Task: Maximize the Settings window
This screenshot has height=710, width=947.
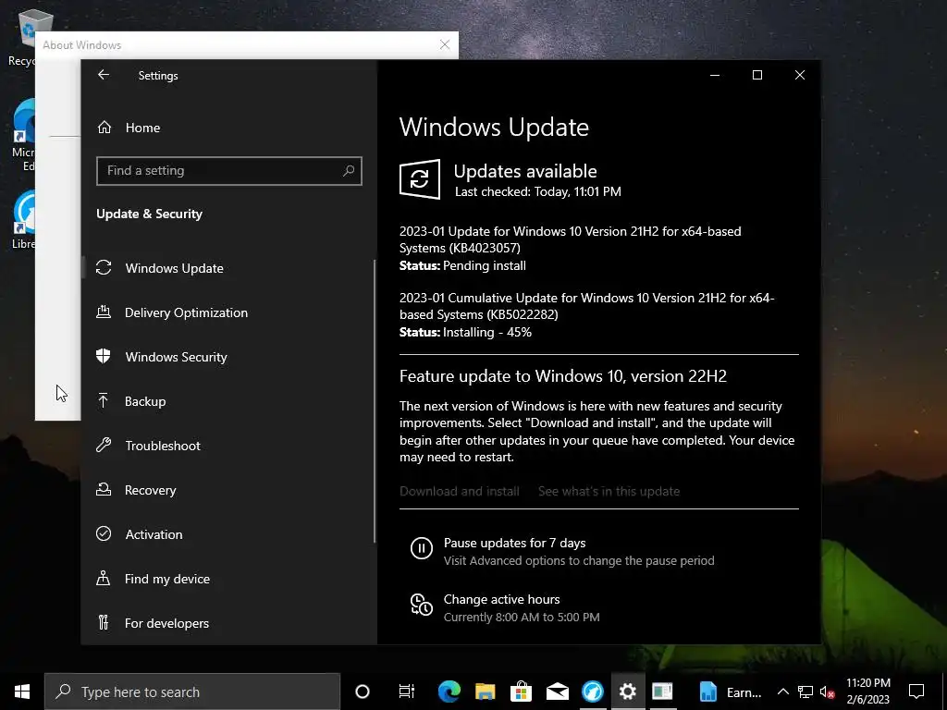Action: coord(756,75)
